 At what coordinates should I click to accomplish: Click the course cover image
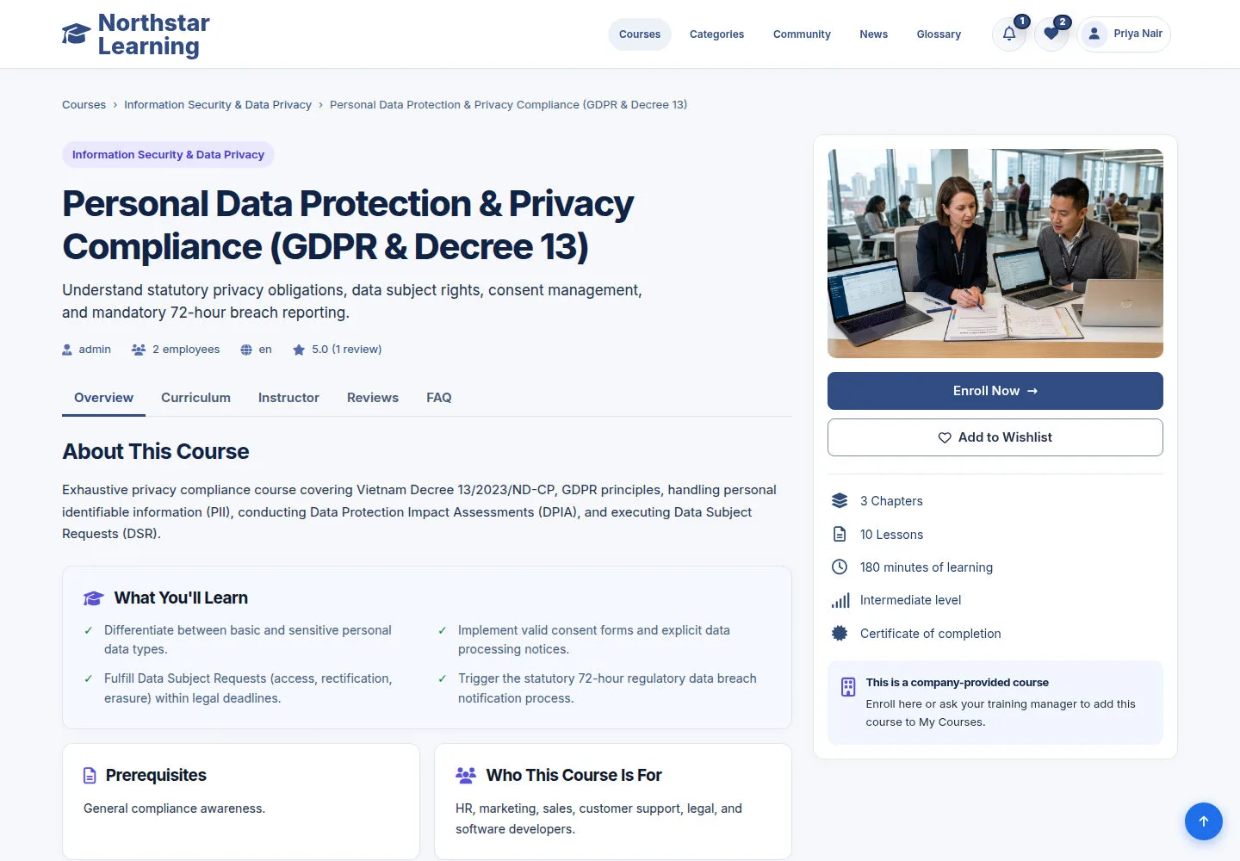click(995, 253)
